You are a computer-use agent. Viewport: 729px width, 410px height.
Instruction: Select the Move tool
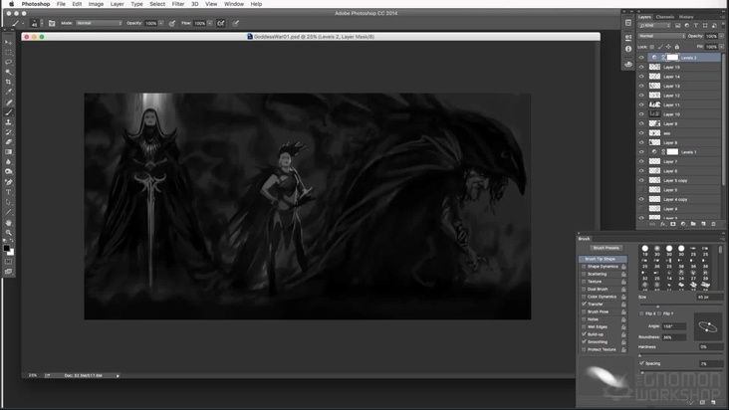click(x=8, y=42)
